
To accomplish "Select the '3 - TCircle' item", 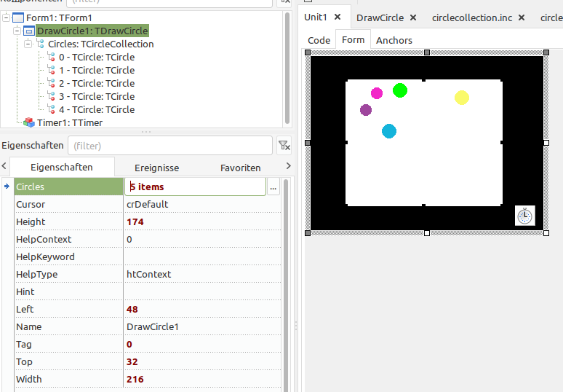I will tap(97, 96).
